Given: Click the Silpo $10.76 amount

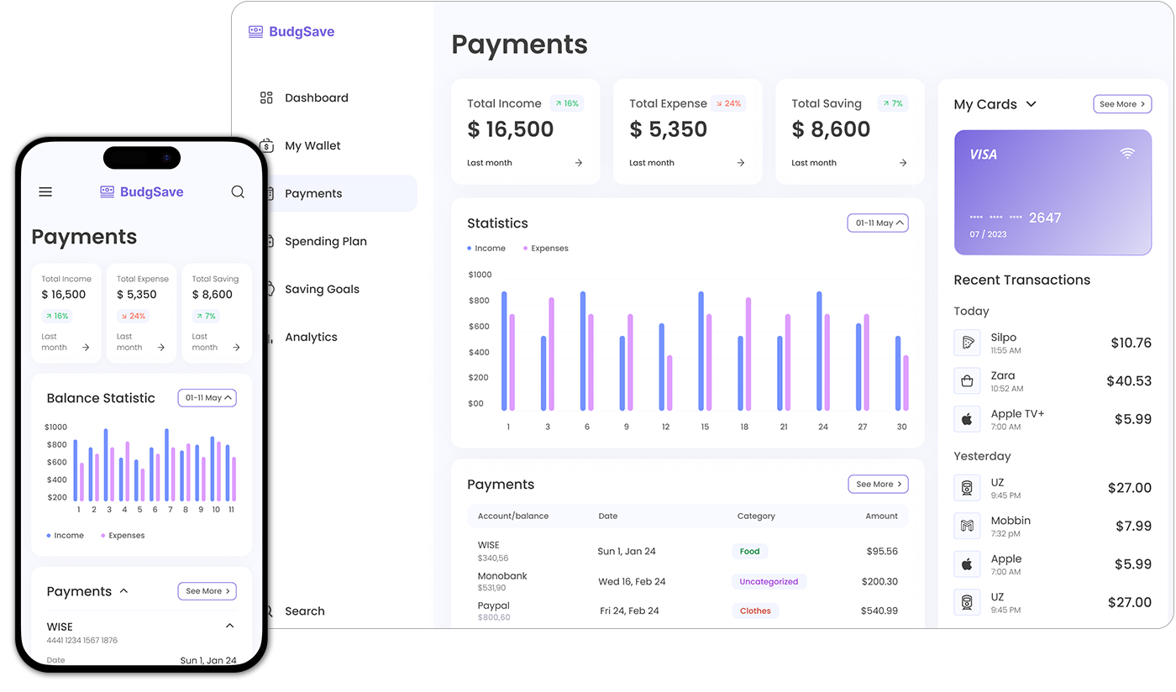Looking at the screenshot, I should point(1131,343).
